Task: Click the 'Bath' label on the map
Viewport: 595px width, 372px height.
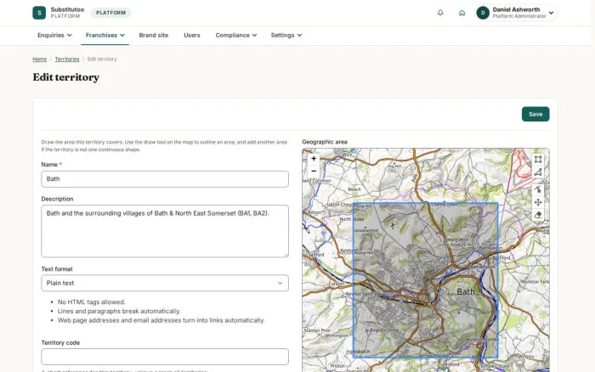Action: [466, 291]
